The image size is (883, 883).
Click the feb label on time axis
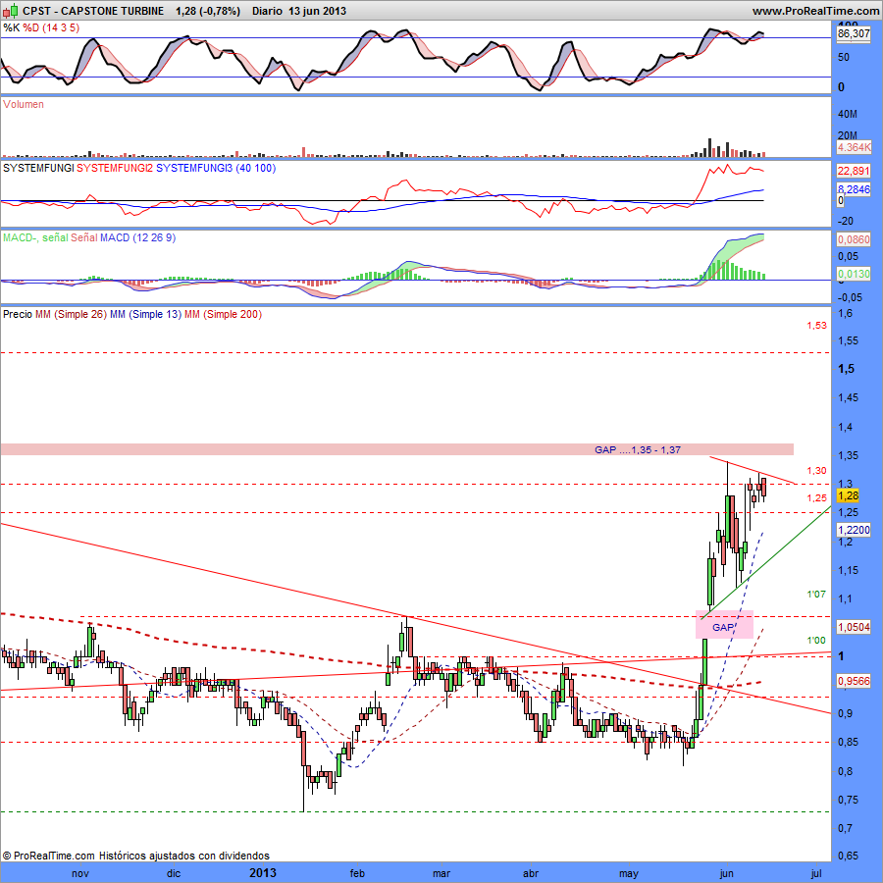click(357, 873)
